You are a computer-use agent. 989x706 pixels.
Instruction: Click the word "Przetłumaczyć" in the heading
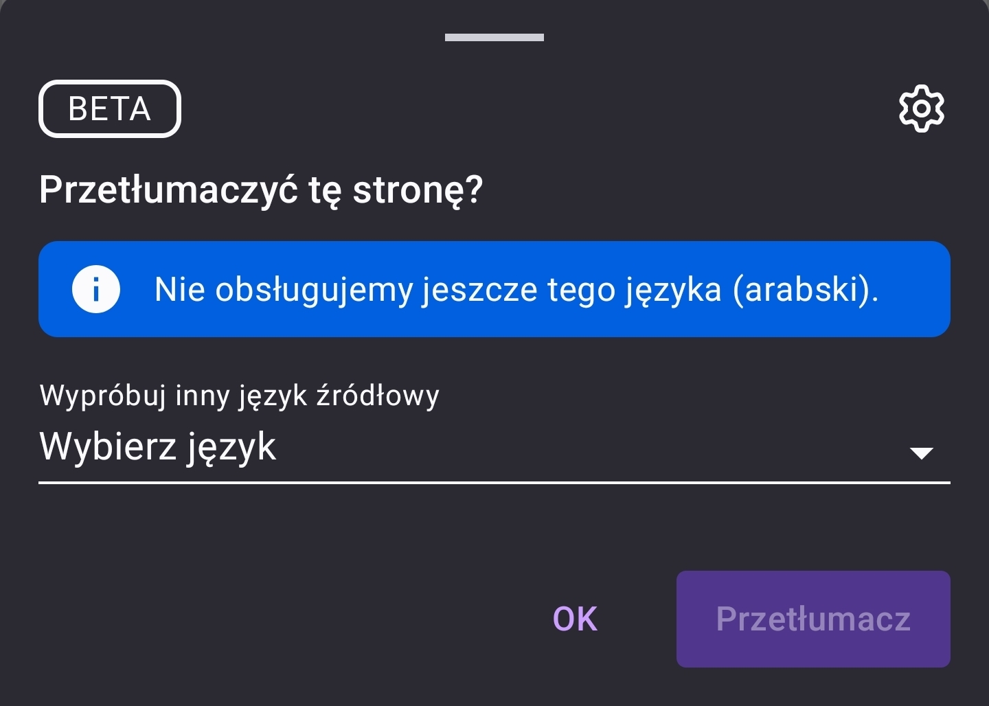pos(168,190)
